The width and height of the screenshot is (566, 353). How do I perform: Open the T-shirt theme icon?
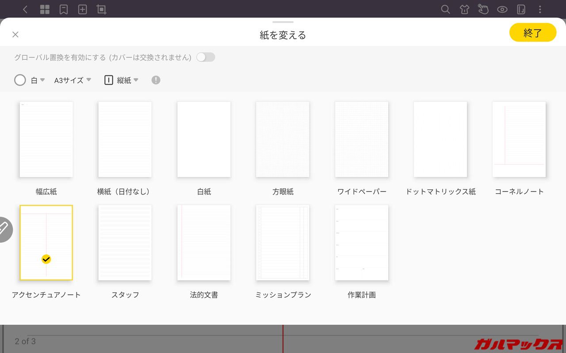click(464, 9)
